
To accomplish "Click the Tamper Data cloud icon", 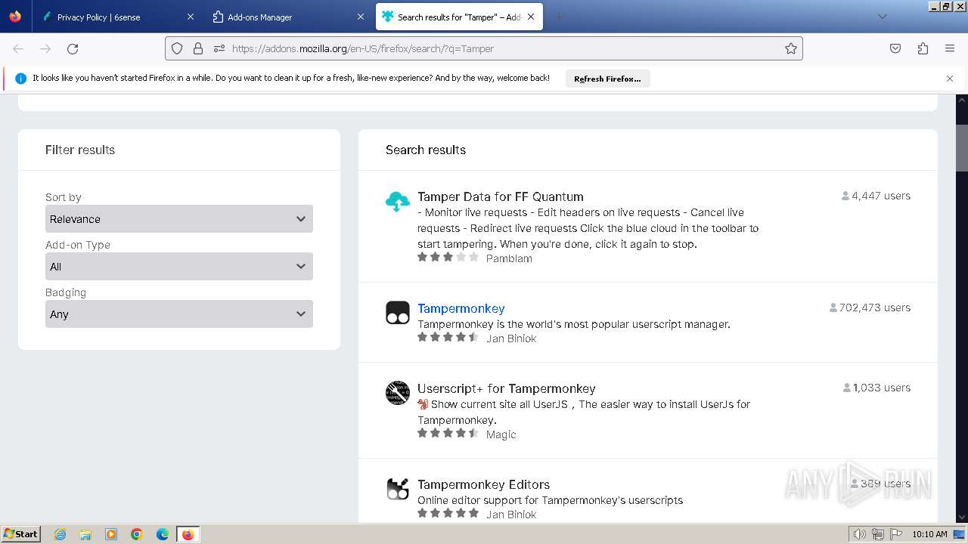I will 398,201.
